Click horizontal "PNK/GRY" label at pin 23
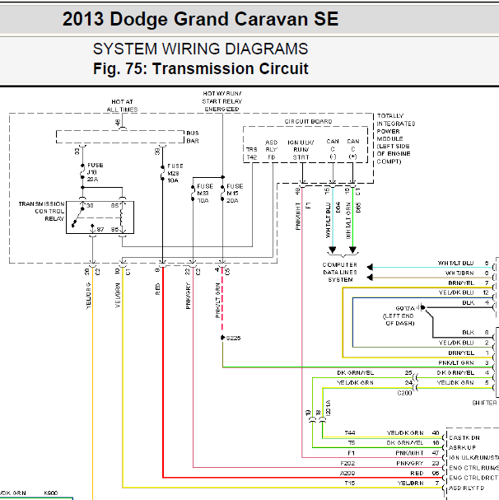The width and height of the screenshot is (499, 500). coord(410,463)
